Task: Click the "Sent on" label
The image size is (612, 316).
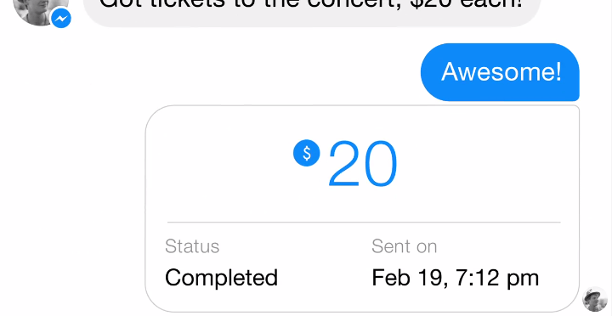Action: pyautogui.click(x=404, y=246)
